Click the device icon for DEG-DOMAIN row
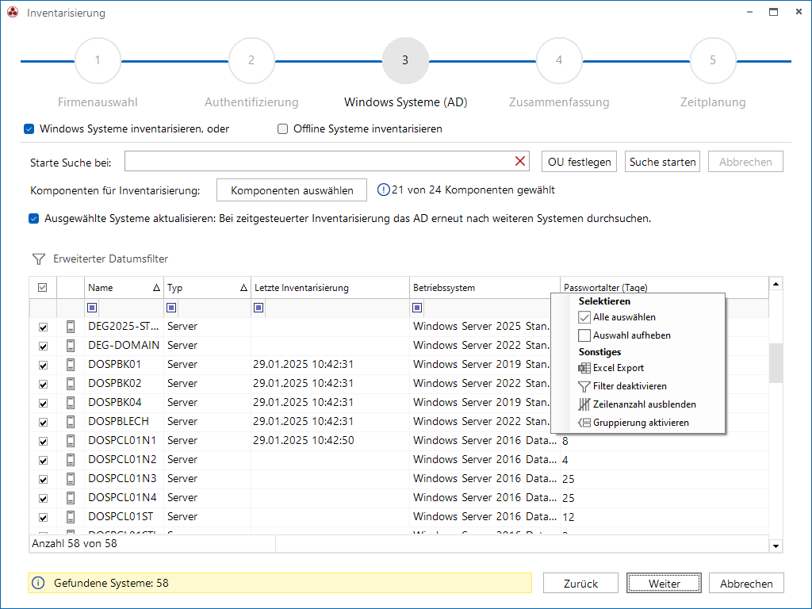 tap(71, 346)
